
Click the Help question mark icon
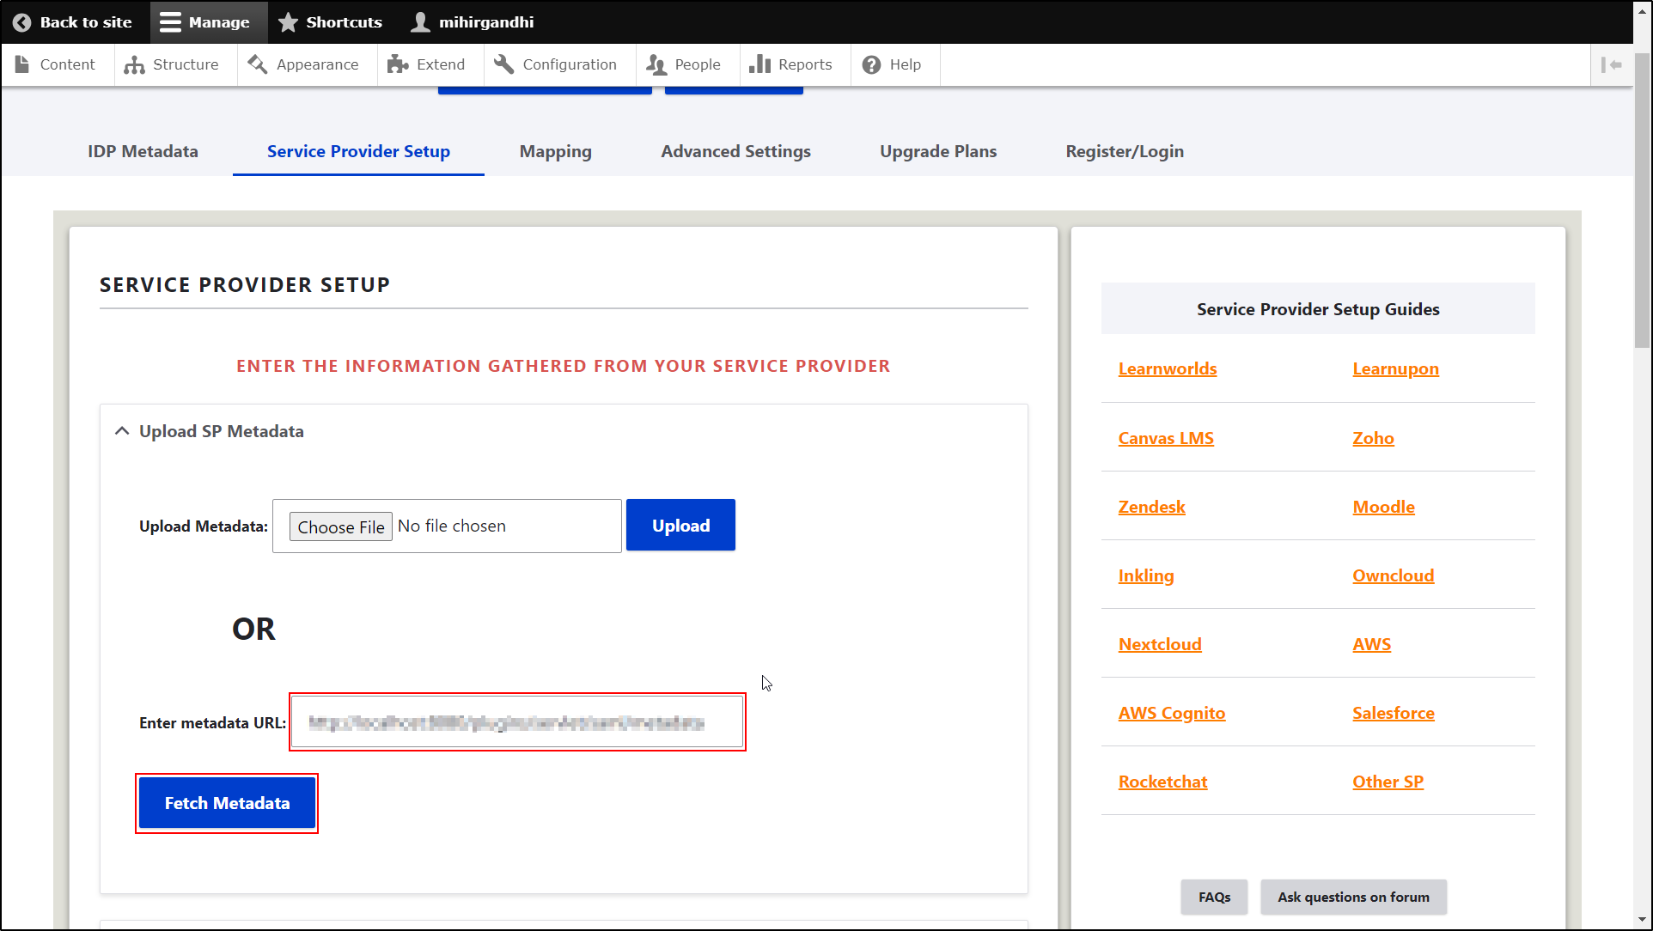(x=871, y=64)
